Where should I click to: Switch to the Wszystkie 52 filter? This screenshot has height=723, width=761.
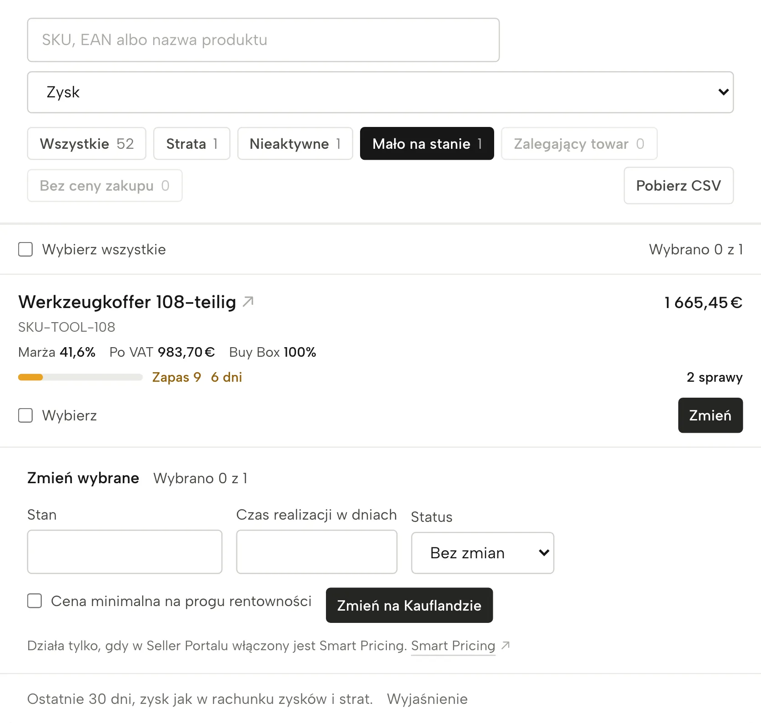coord(87,144)
